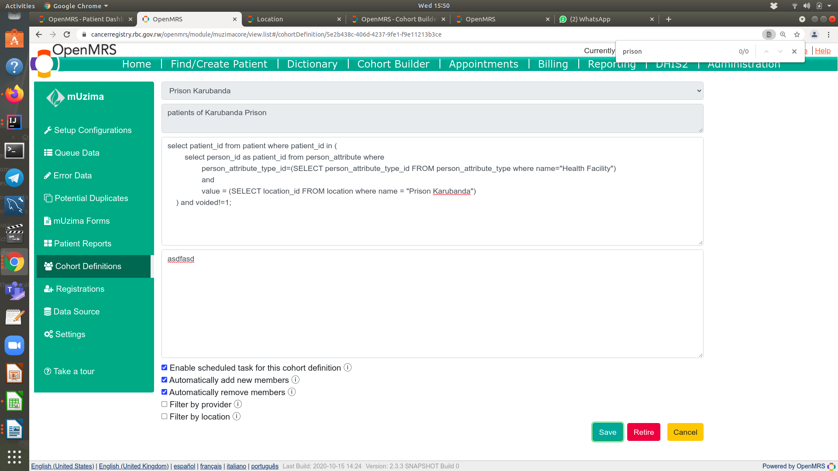Show info for automatically remove members
The width and height of the screenshot is (838, 471).
292,392
